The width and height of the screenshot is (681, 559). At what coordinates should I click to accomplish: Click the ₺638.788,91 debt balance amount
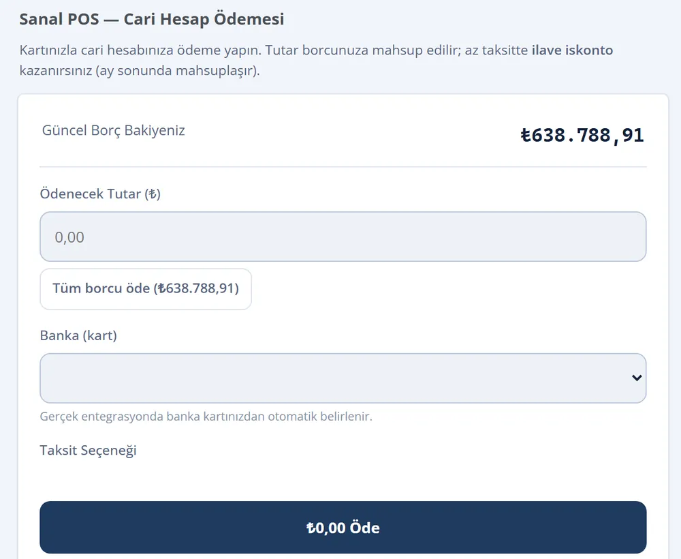pos(582,135)
